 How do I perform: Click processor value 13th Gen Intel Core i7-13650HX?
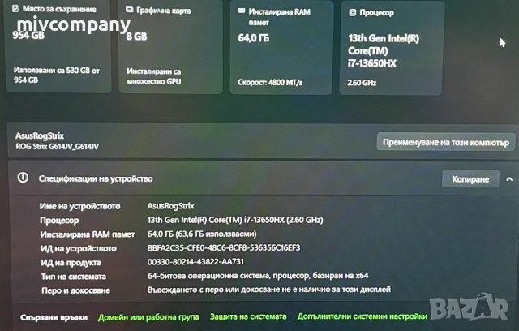click(235, 220)
